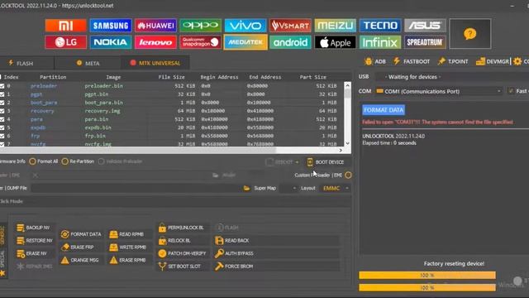The width and height of the screenshot is (529, 298).
Task: Uncheck the expdb partition checkbox
Action: click(x=2, y=127)
